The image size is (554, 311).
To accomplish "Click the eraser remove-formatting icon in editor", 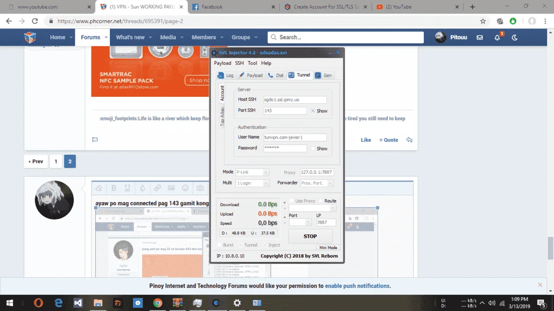I will point(99,188).
